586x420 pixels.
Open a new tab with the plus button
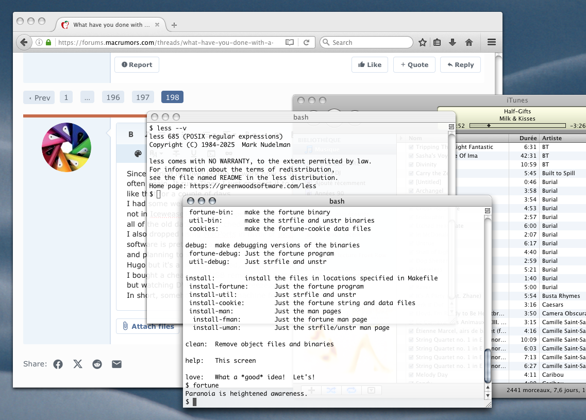click(x=174, y=25)
